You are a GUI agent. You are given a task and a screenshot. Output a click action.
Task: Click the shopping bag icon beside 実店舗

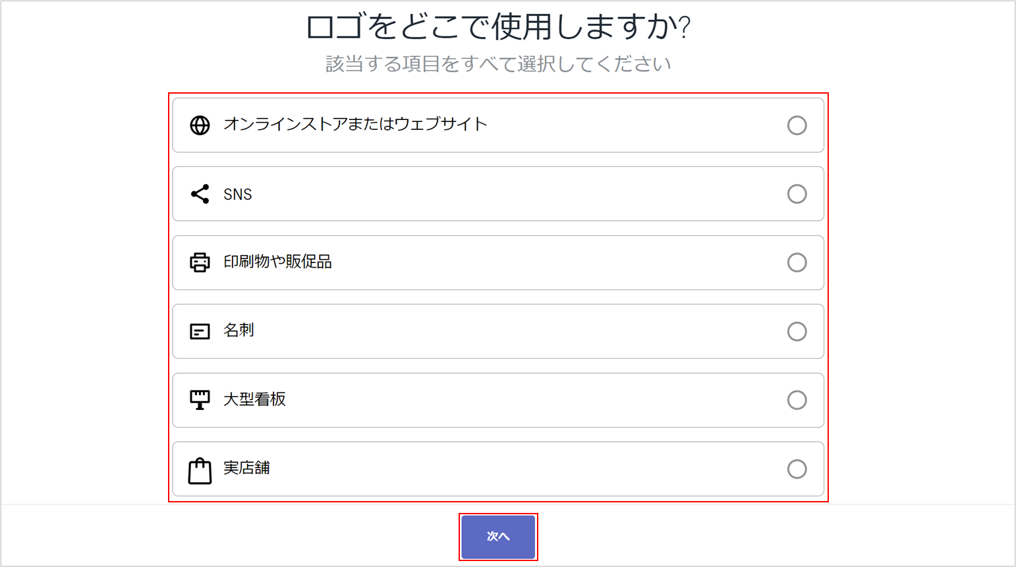point(200,471)
